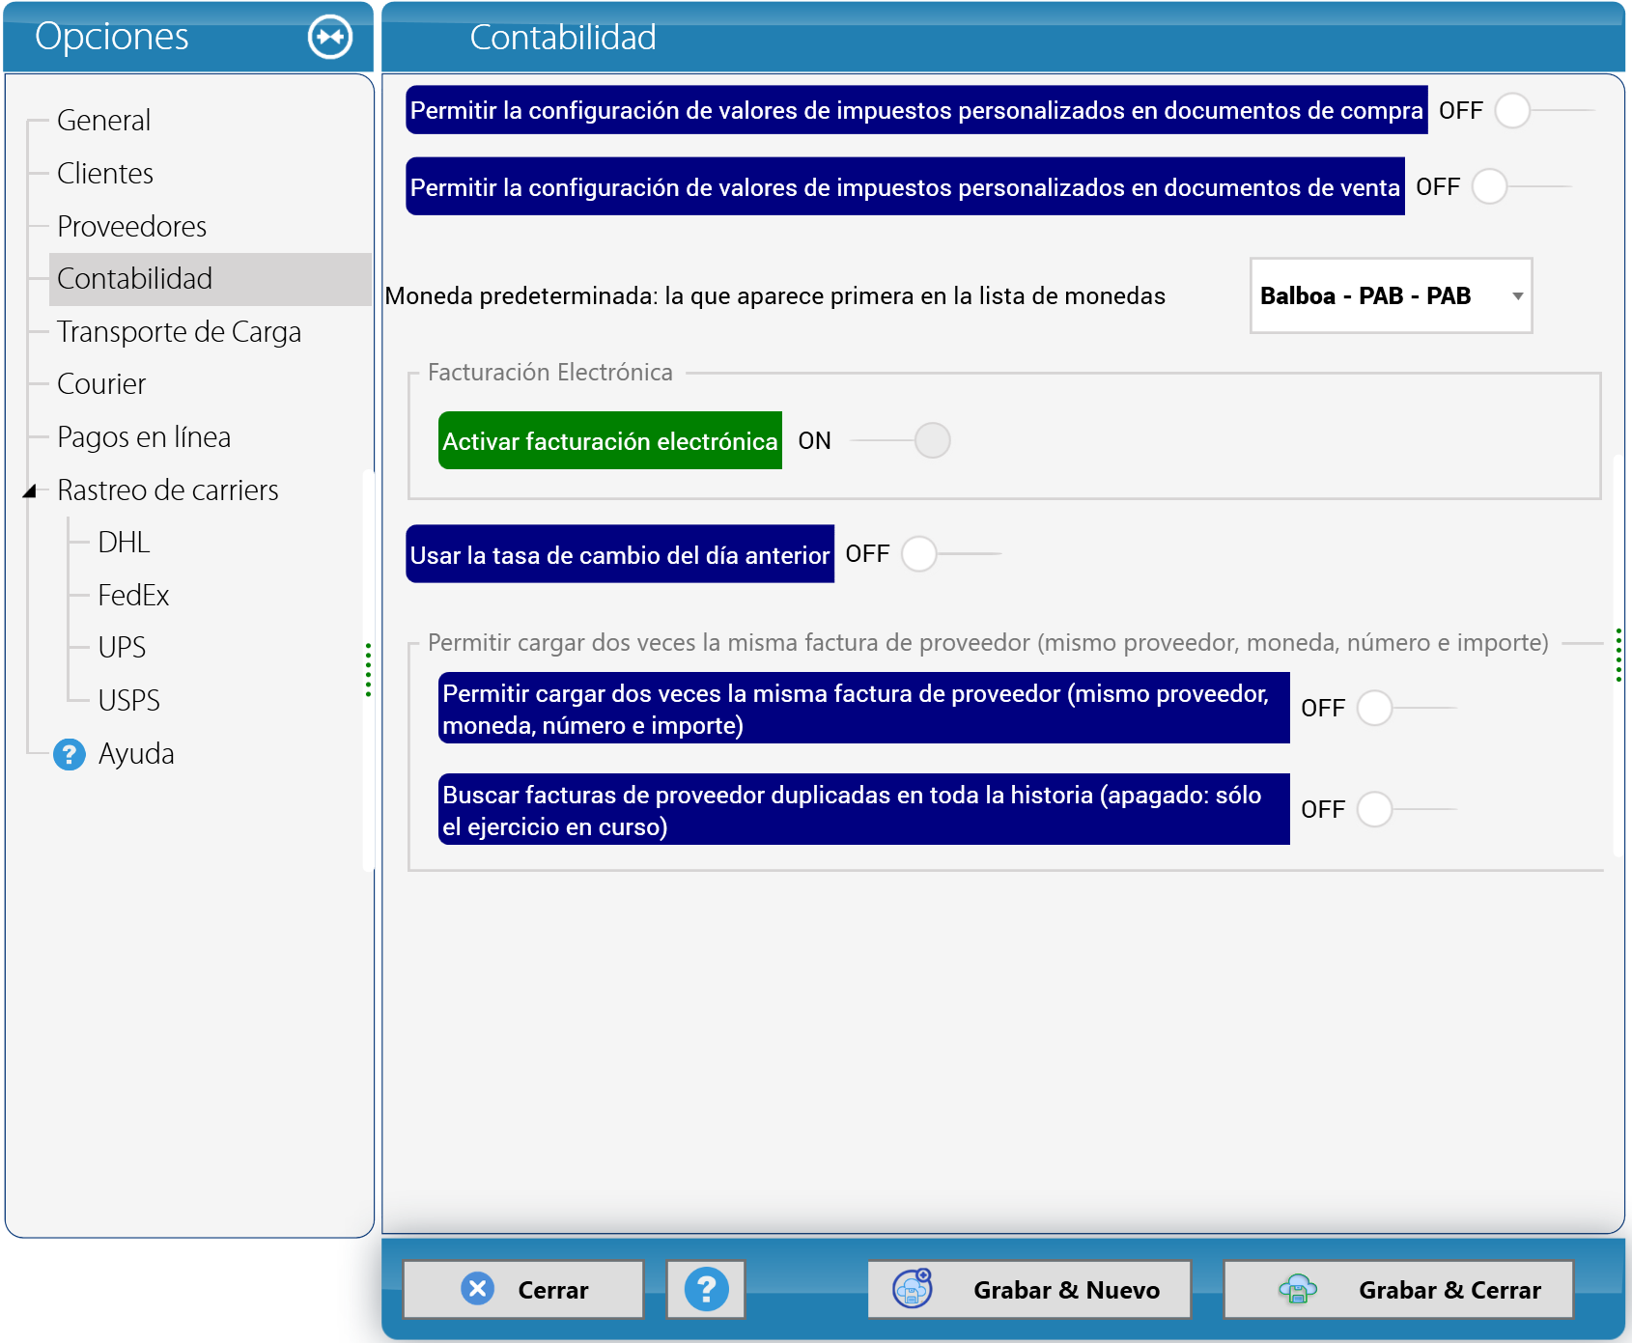Open Pagos en línea options

[144, 437]
